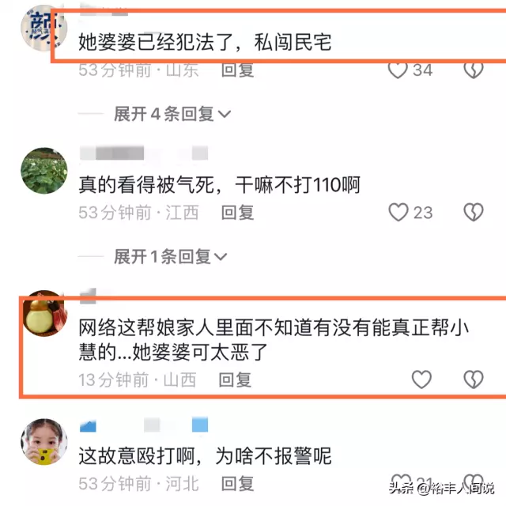Open the green leaves avatar profile
The height and width of the screenshot is (506, 506).
pos(44,171)
